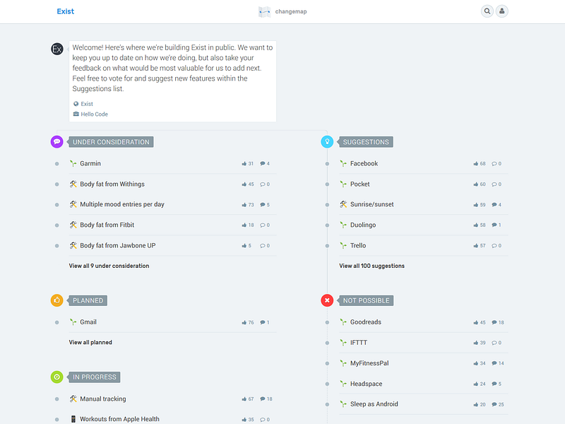
Task: Open Multiple mood entries per day
Action: pyautogui.click(x=122, y=204)
